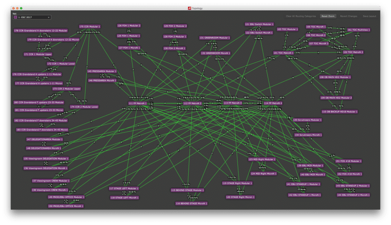Image resolution: width=391 pixels, height=225 pixels.
Task: Click the Revert Changes button
Action: coord(349,16)
